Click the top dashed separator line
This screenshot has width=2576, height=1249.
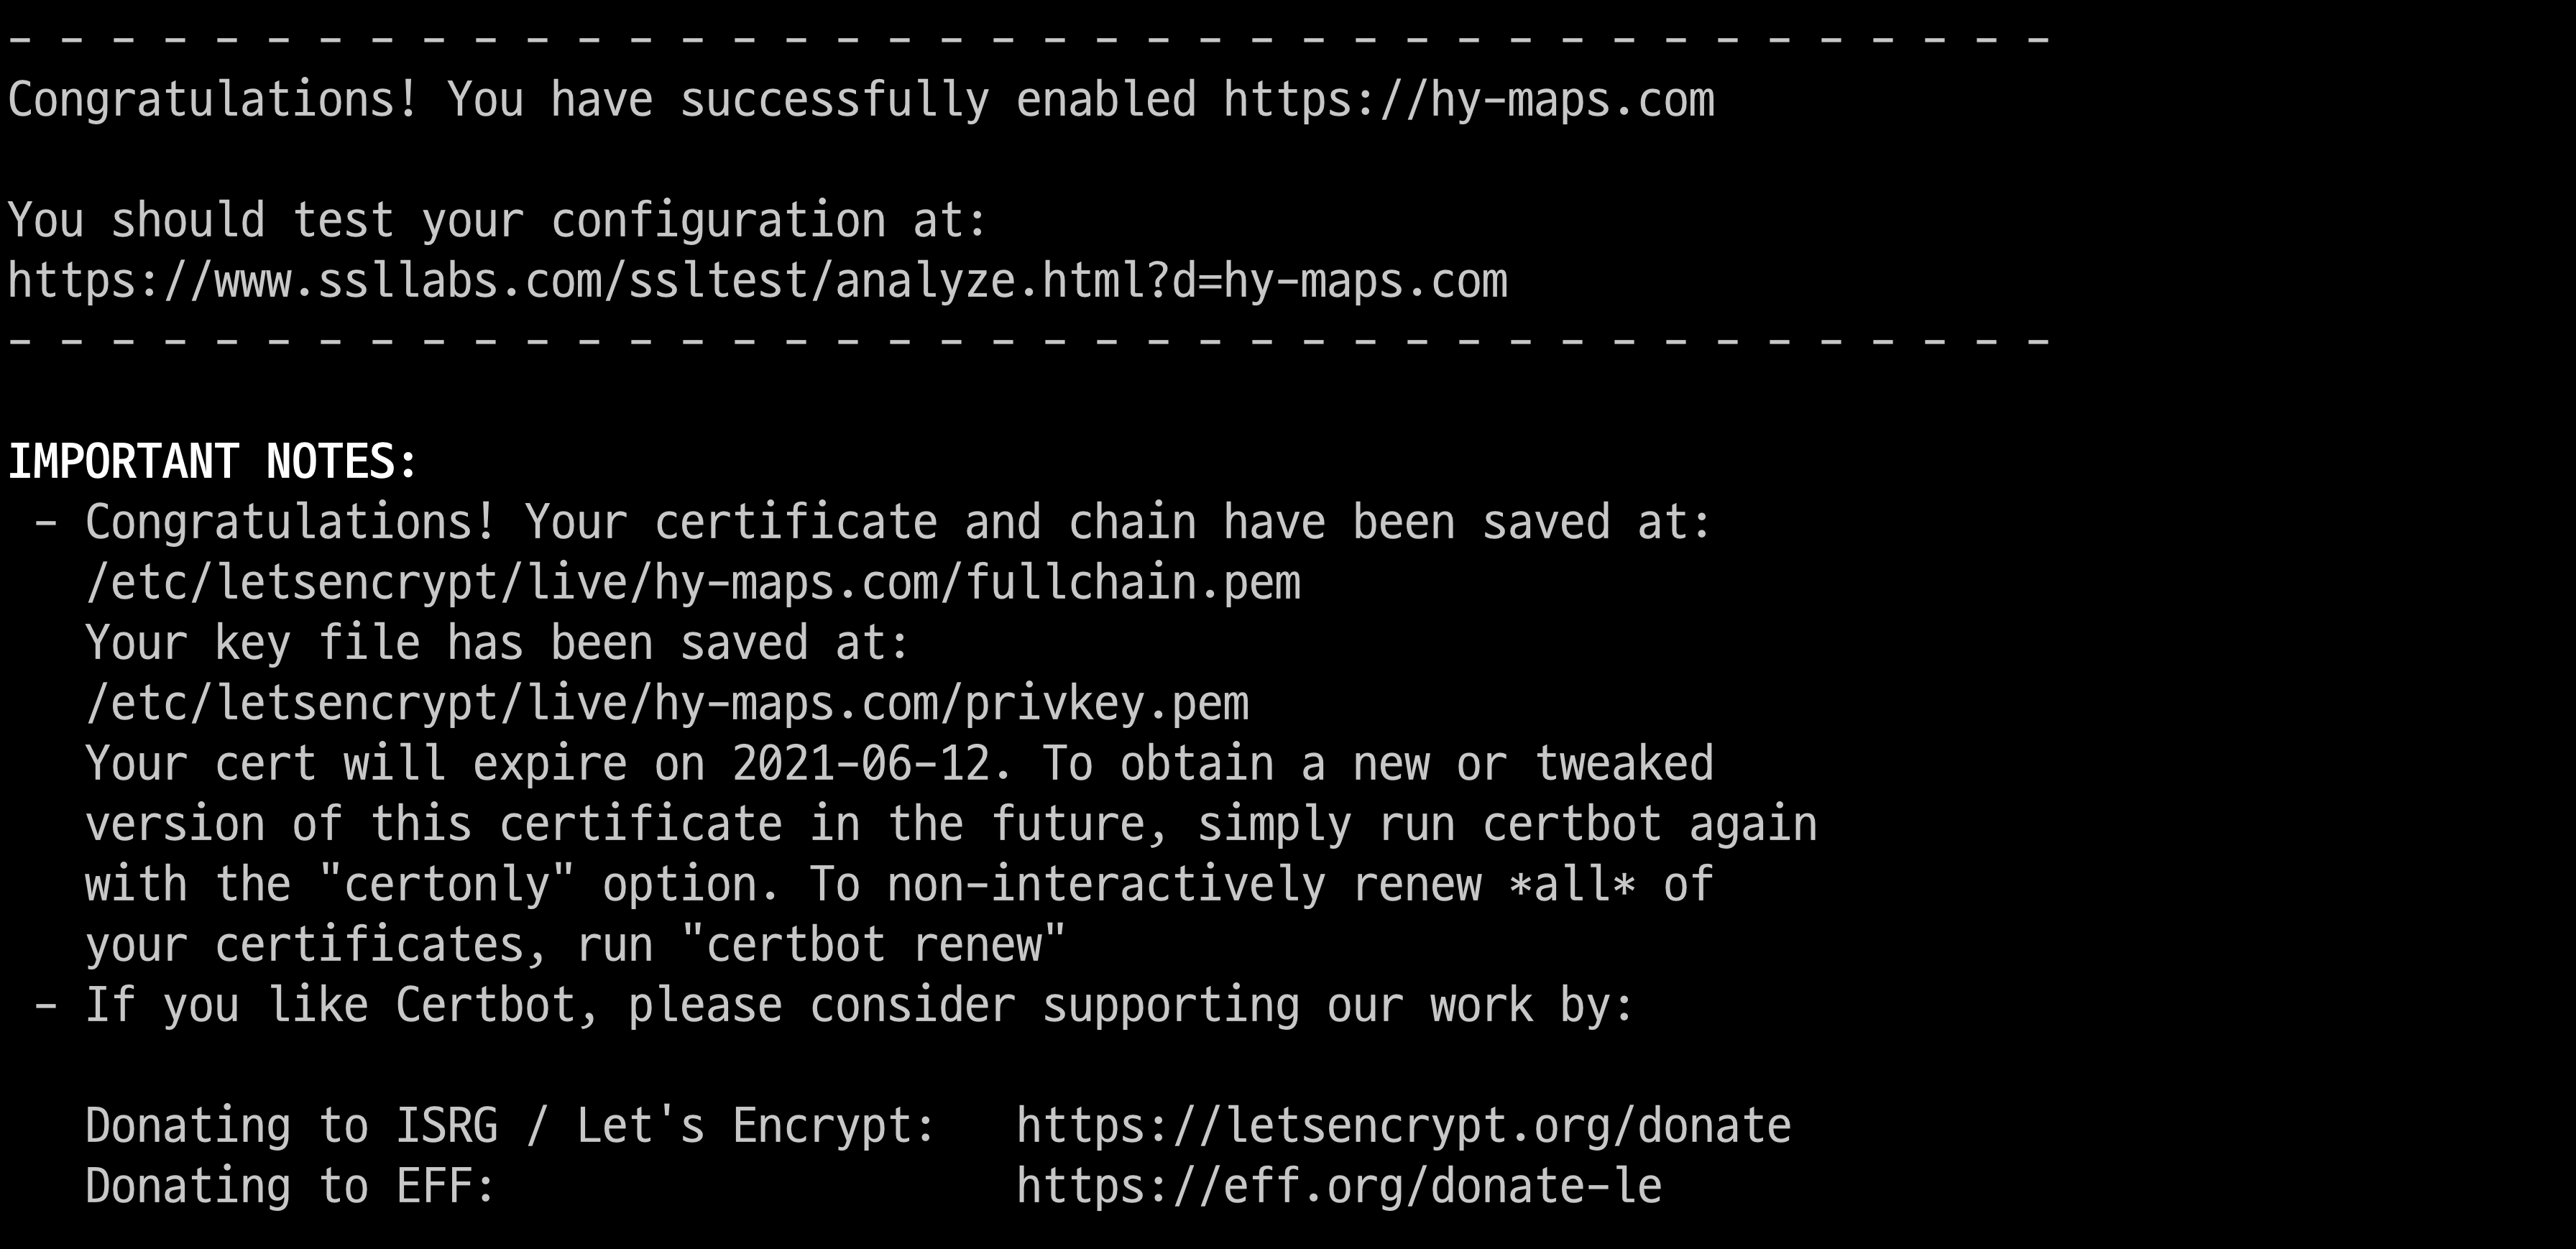tap(1029, 40)
